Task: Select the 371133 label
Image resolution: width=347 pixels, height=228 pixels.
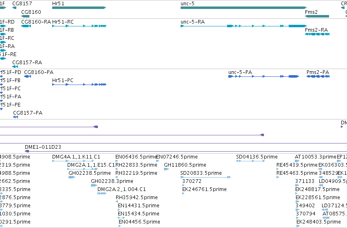Action: [x=305, y=181]
